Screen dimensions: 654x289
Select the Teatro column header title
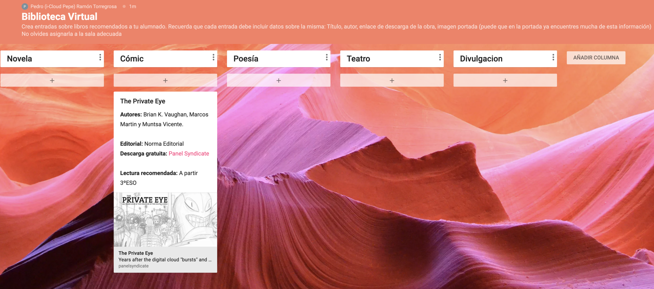click(358, 59)
